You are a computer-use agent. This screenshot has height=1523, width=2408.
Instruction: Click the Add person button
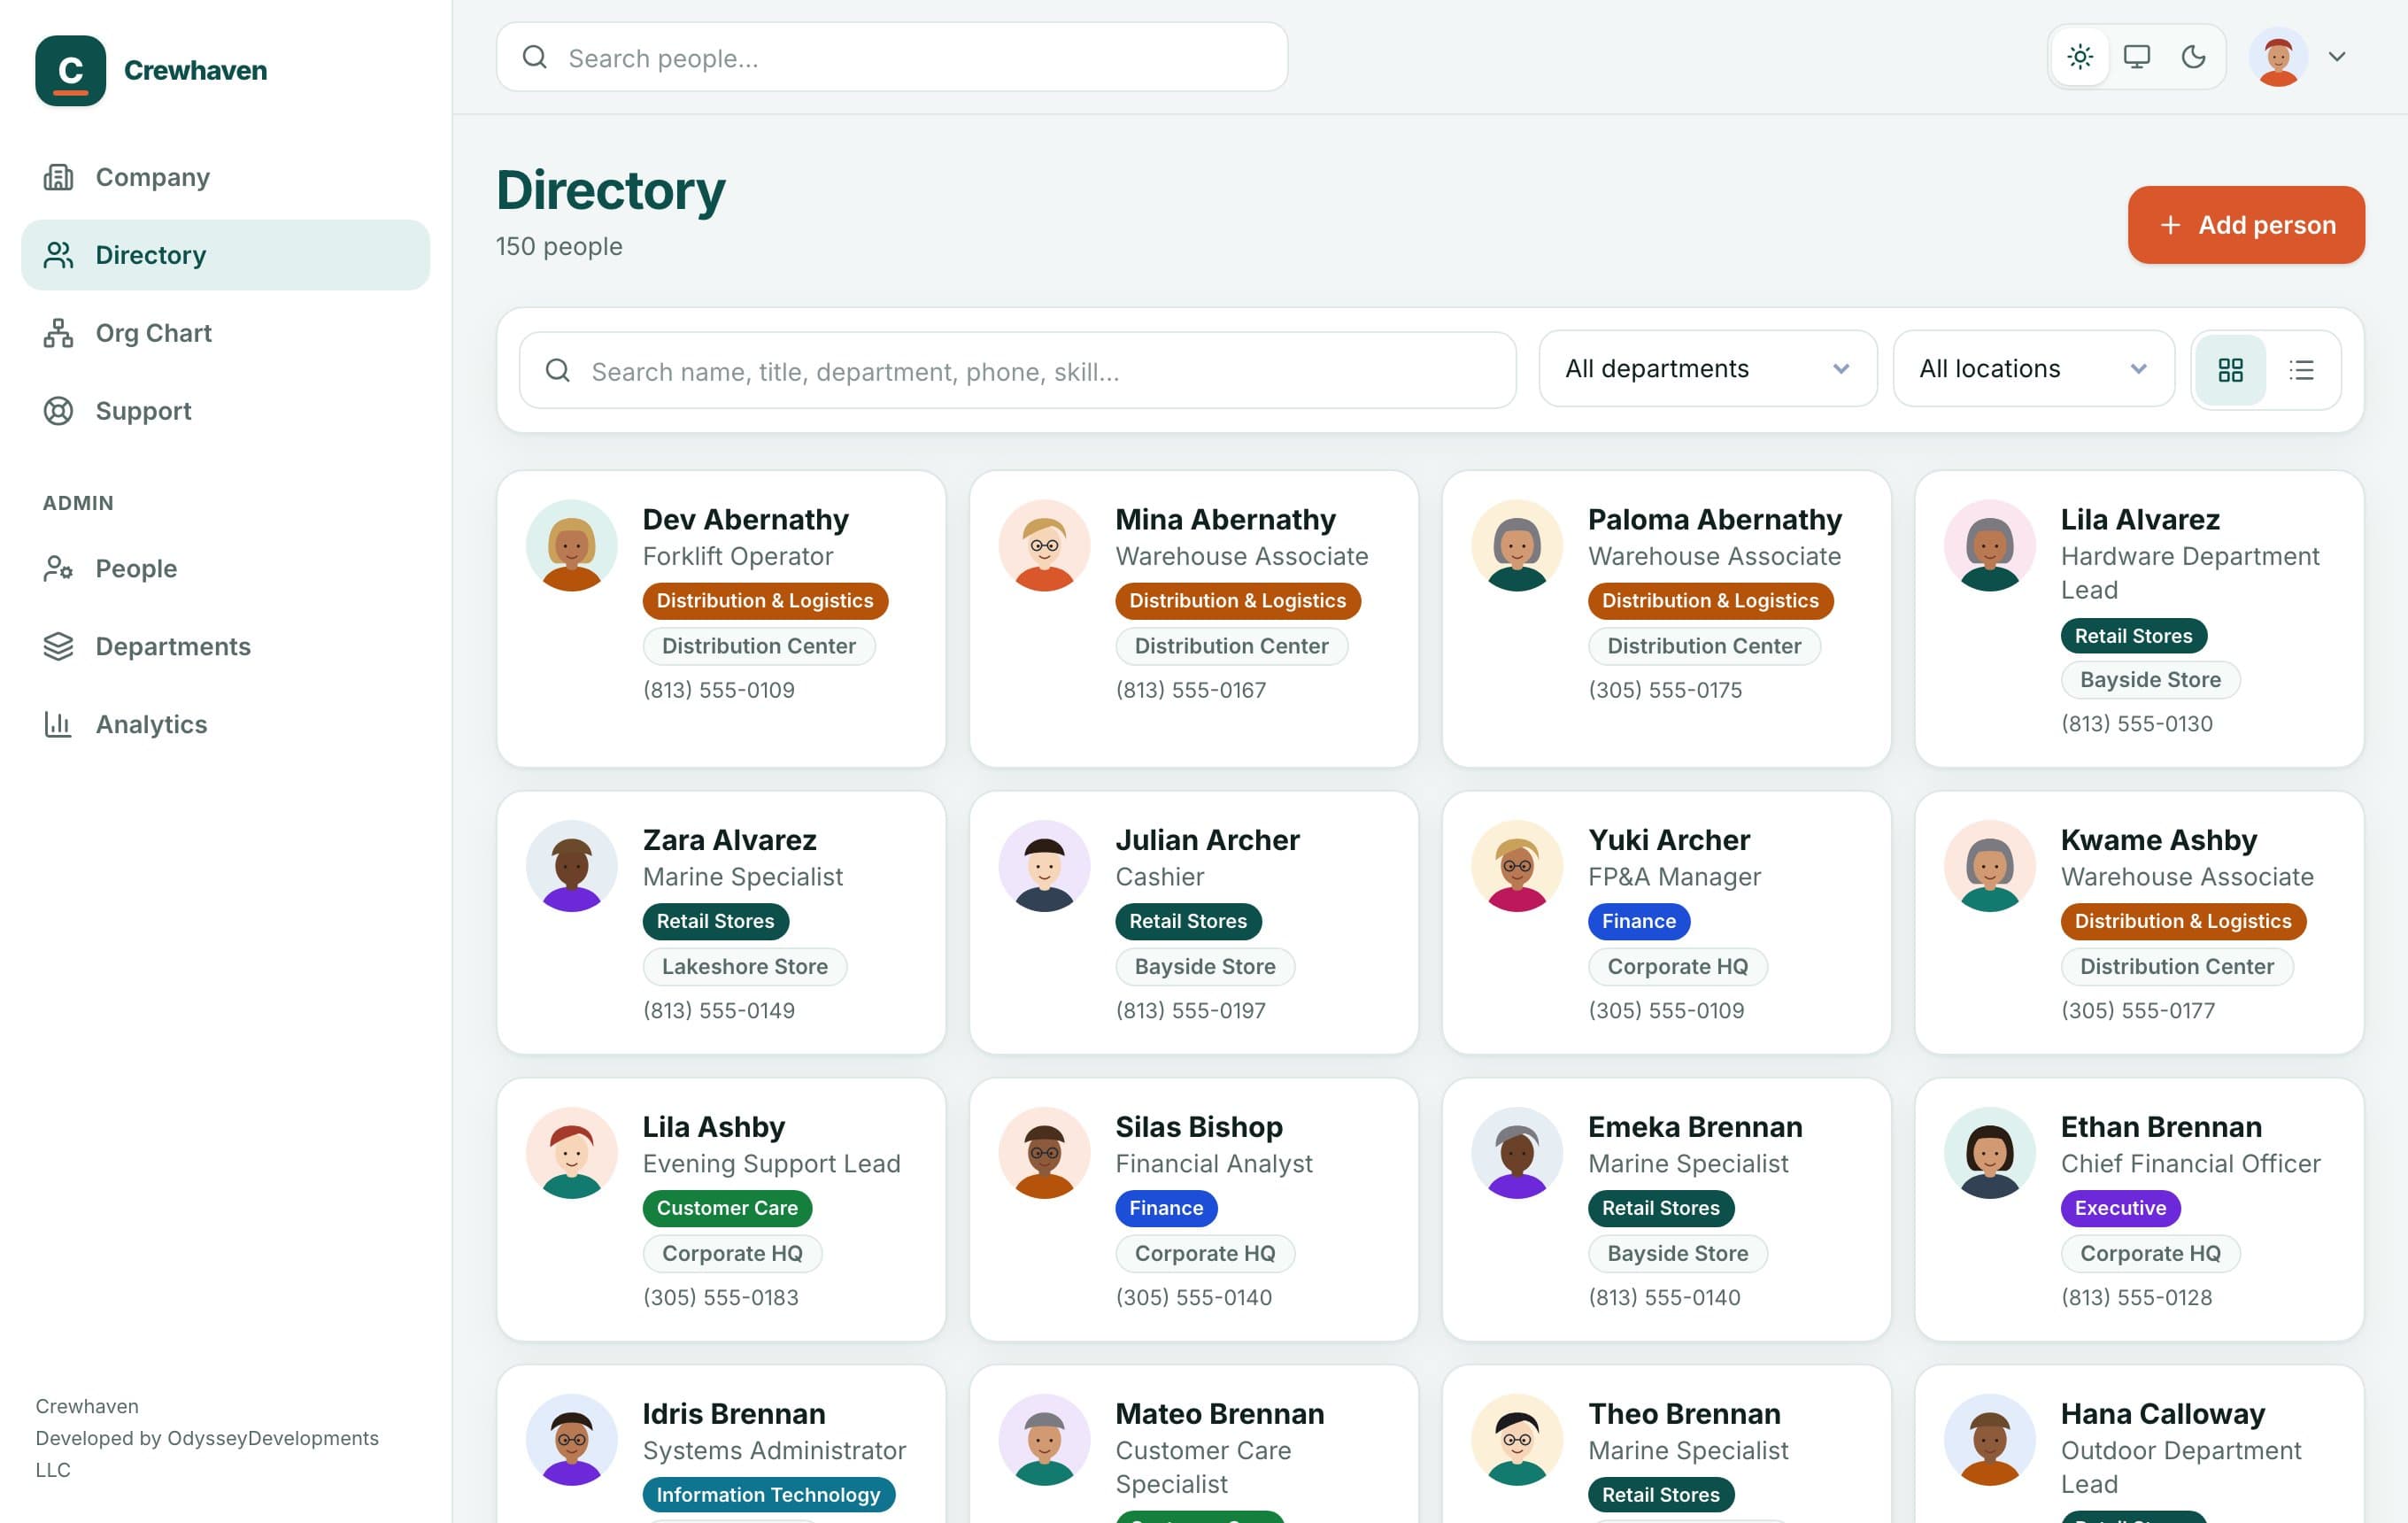(2246, 225)
